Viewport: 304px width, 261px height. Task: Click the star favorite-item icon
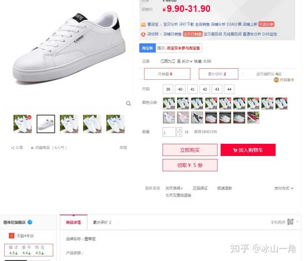click(x=32, y=148)
